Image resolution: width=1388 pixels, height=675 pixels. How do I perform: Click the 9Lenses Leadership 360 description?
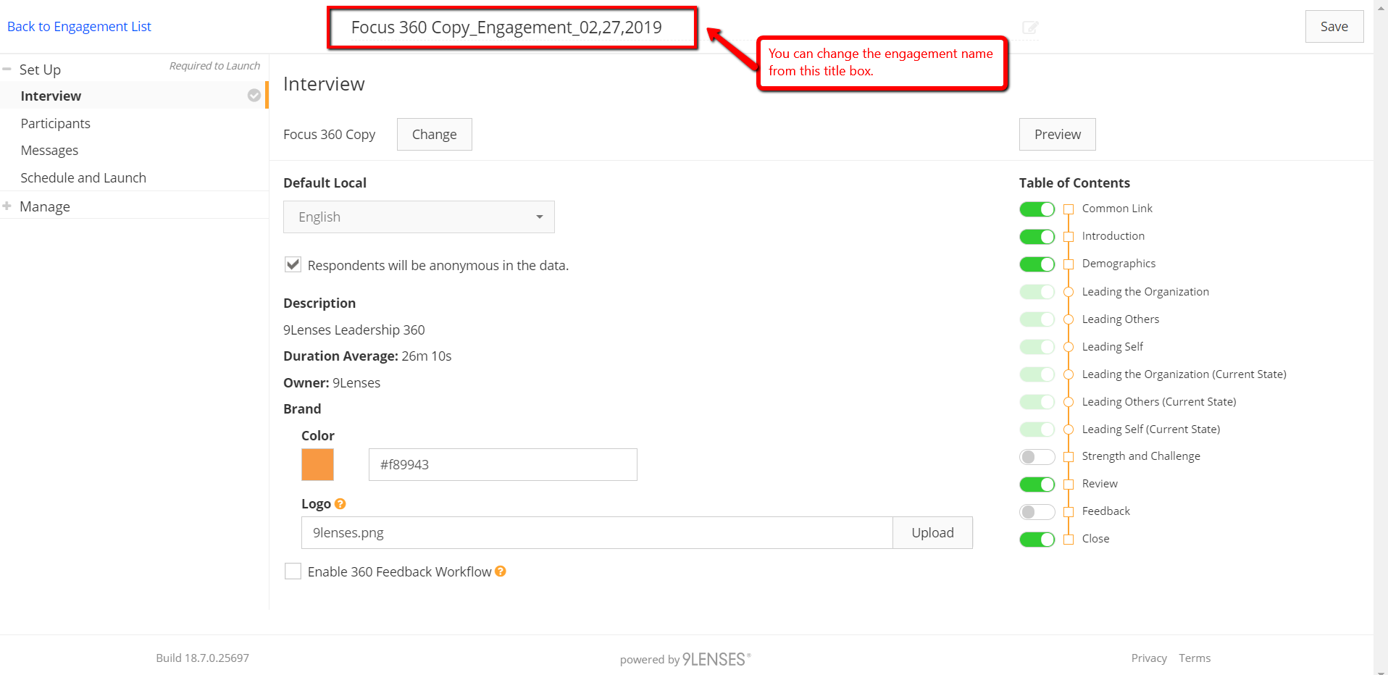pos(354,330)
